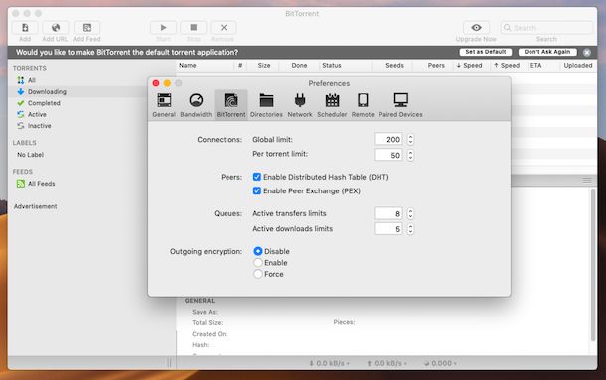The width and height of the screenshot is (606, 380).
Task: Sort torrents by Size column
Action: pyautogui.click(x=264, y=66)
